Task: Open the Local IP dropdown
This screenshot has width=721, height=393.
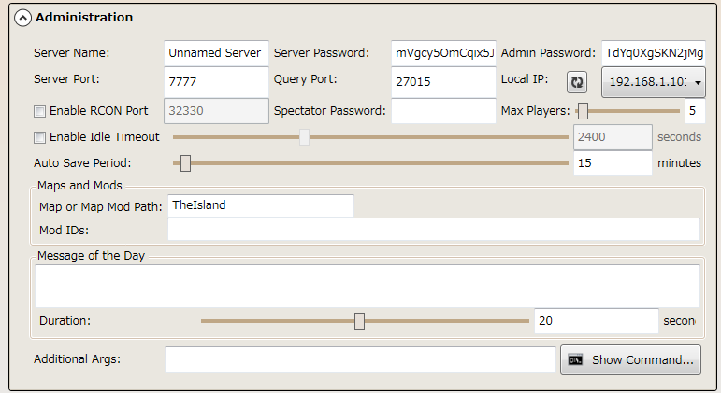Action: (654, 82)
